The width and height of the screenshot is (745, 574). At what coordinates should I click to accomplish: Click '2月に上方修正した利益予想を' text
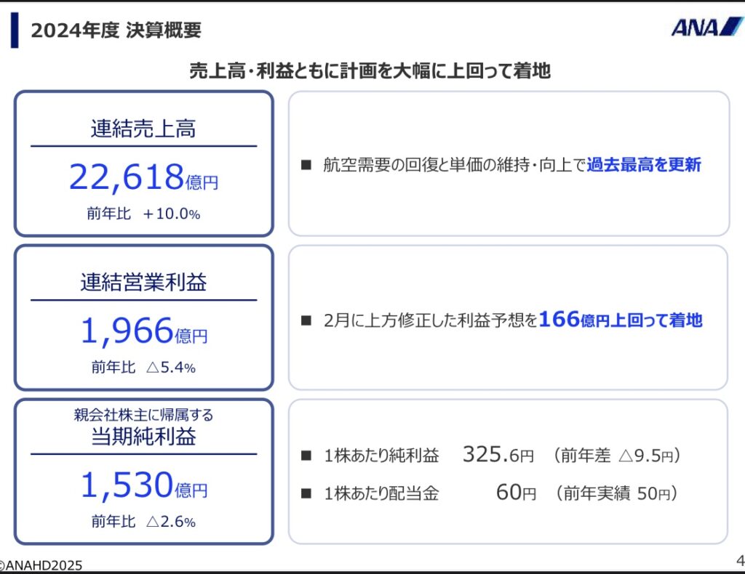(x=431, y=320)
